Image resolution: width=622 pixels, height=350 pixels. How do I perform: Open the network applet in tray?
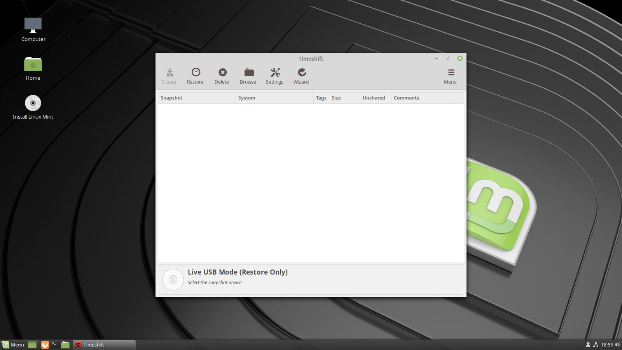point(596,345)
